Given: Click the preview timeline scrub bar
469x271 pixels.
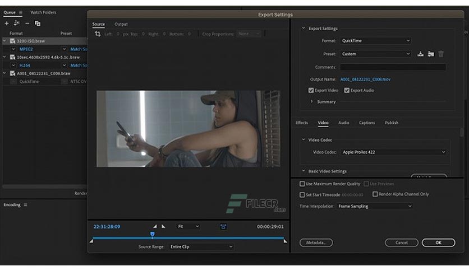Looking at the screenshot, I should pos(188,238).
